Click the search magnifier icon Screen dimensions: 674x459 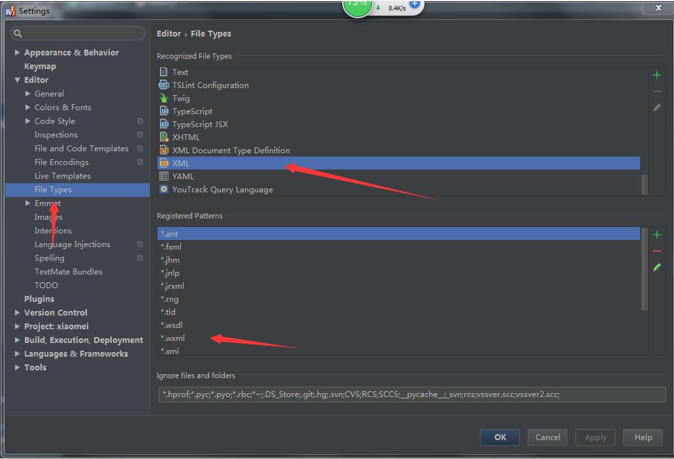point(18,33)
